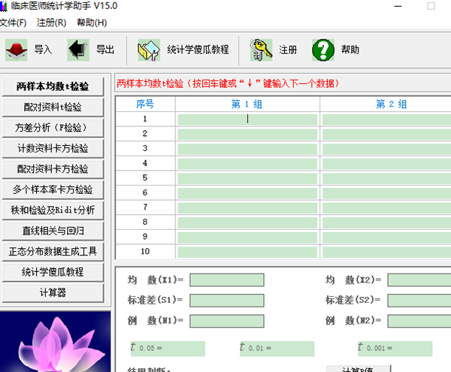Click sidebar 统计学傻瓜教程 button
Viewport: 451px width, 372px height.
point(53,272)
